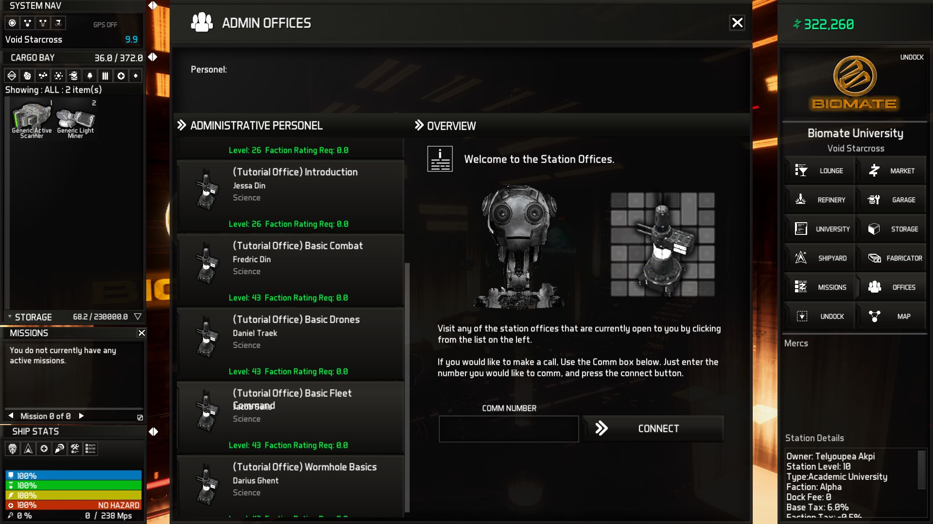Click the Comm Number input field

(509, 428)
